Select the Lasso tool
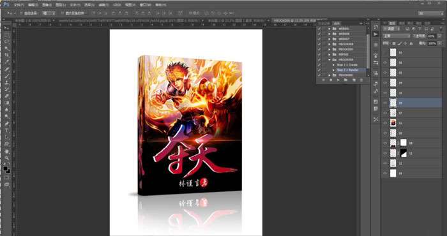 pos(6,41)
